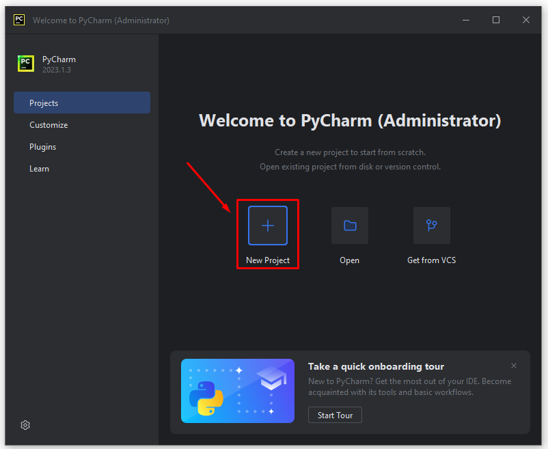The image size is (548, 449).
Task: Click the New Project plus icon
Action: click(268, 226)
